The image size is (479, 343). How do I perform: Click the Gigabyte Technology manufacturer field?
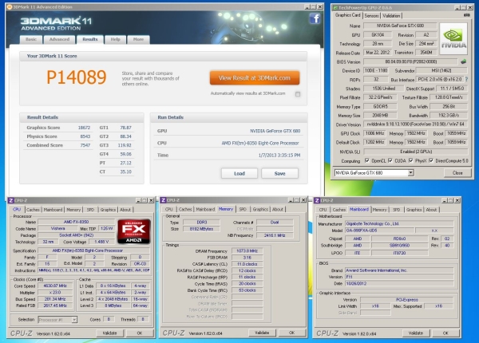point(399,223)
